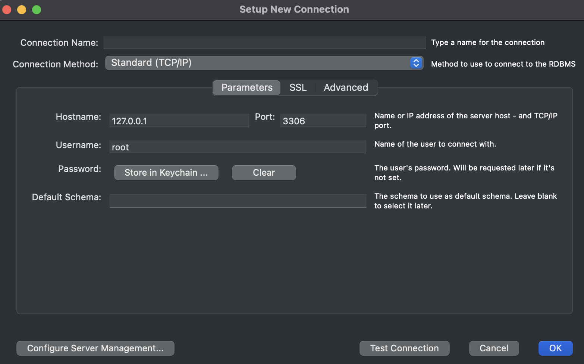
Task: Click the Port field showing 3306
Action: point(323,121)
